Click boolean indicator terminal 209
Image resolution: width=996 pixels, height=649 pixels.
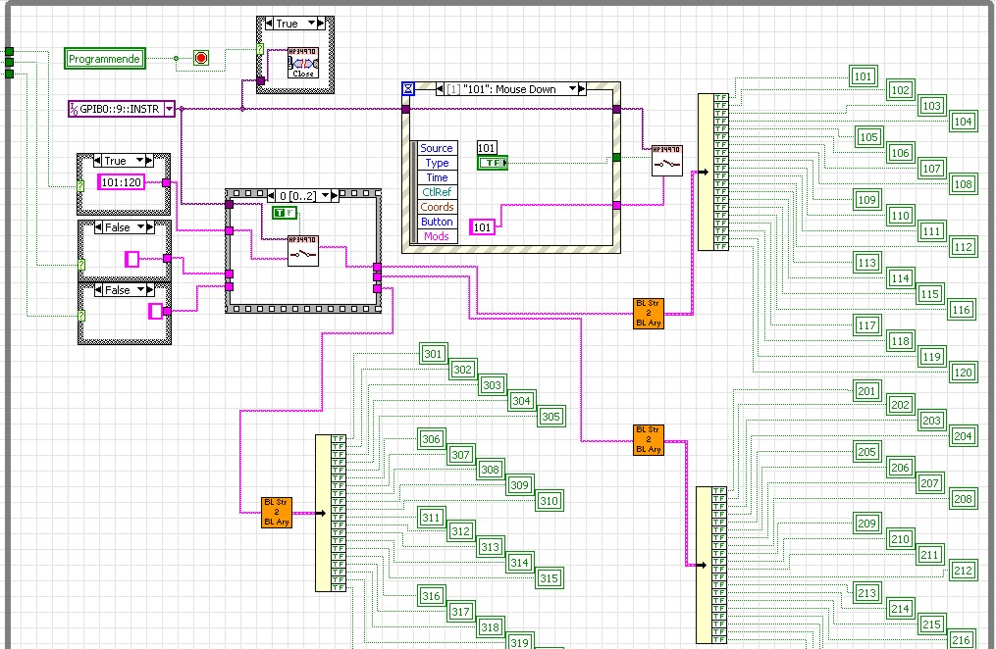click(867, 524)
